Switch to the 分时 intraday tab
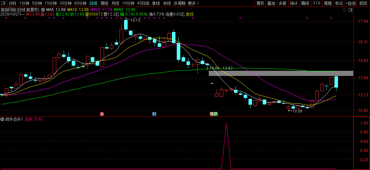Image resolution: width=370 pixels, height=170 pixels. click(12, 3)
